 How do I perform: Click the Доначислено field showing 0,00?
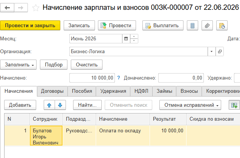pyautogui.click(x=181, y=78)
